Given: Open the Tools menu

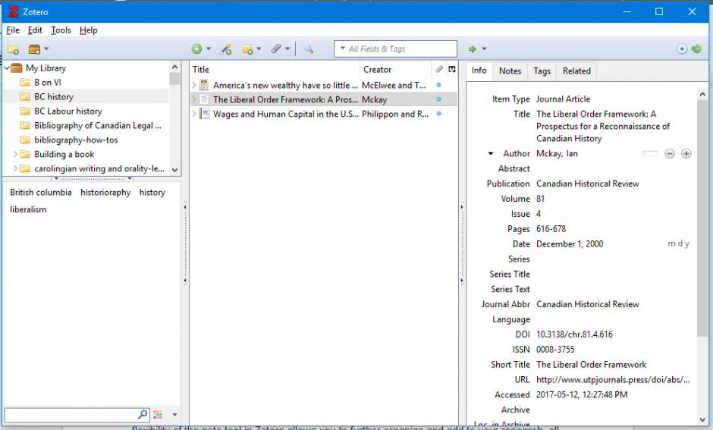Looking at the screenshot, I should pyautogui.click(x=61, y=30).
